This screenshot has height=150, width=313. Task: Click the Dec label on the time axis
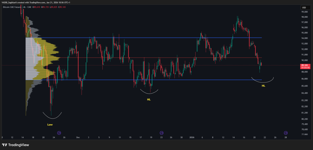[x=78, y=137]
